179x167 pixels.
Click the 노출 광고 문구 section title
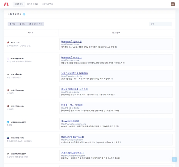(x=15, y=14)
